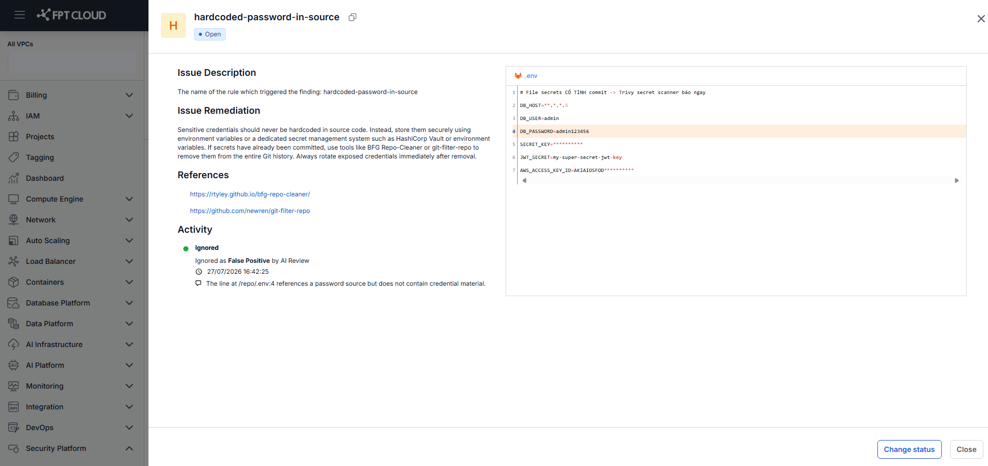Collapse the Security Platform chevron
The height and width of the screenshot is (466, 988).
click(x=129, y=448)
